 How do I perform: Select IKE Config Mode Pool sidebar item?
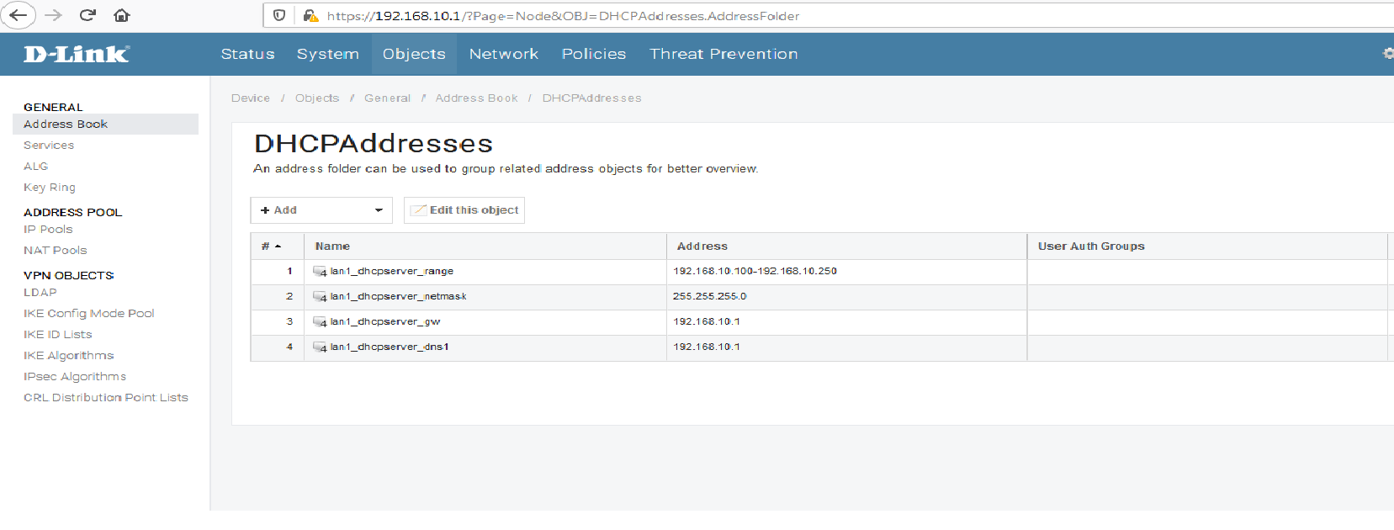click(88, 314)
